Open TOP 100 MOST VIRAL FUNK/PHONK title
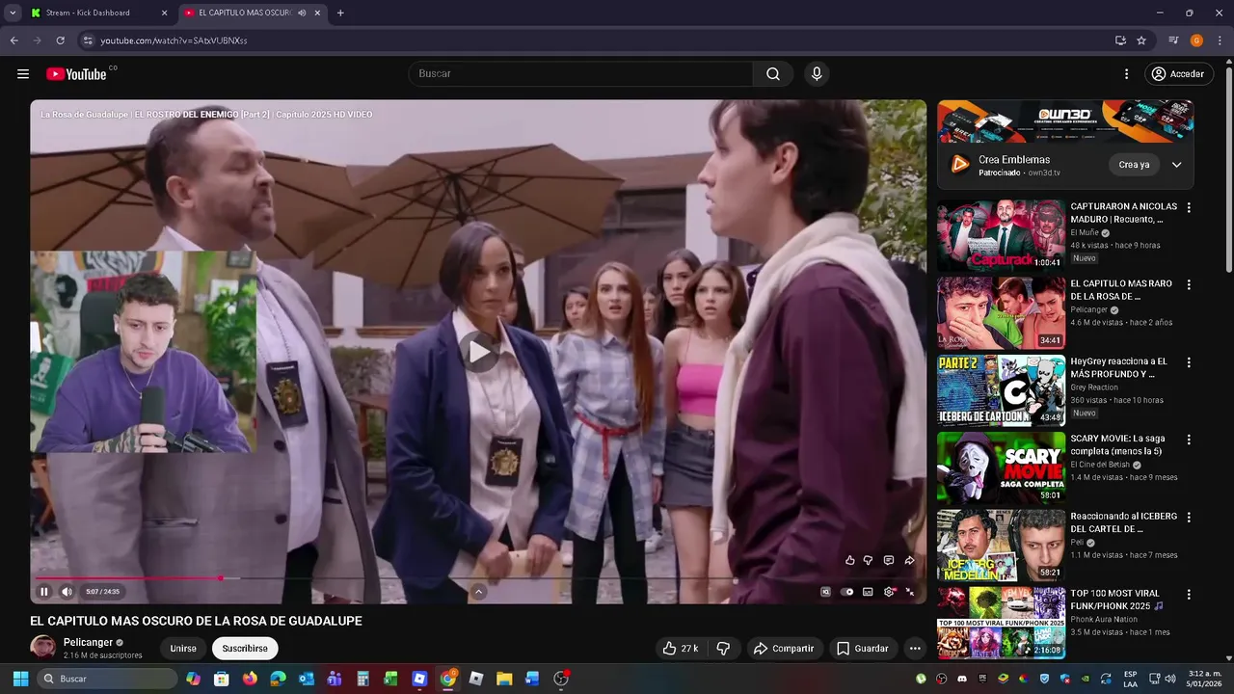The image size is (1234, 694). (x=1117, y=600)
